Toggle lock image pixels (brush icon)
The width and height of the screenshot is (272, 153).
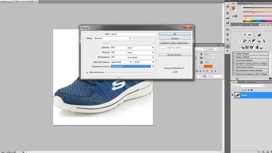pos(246,90)
